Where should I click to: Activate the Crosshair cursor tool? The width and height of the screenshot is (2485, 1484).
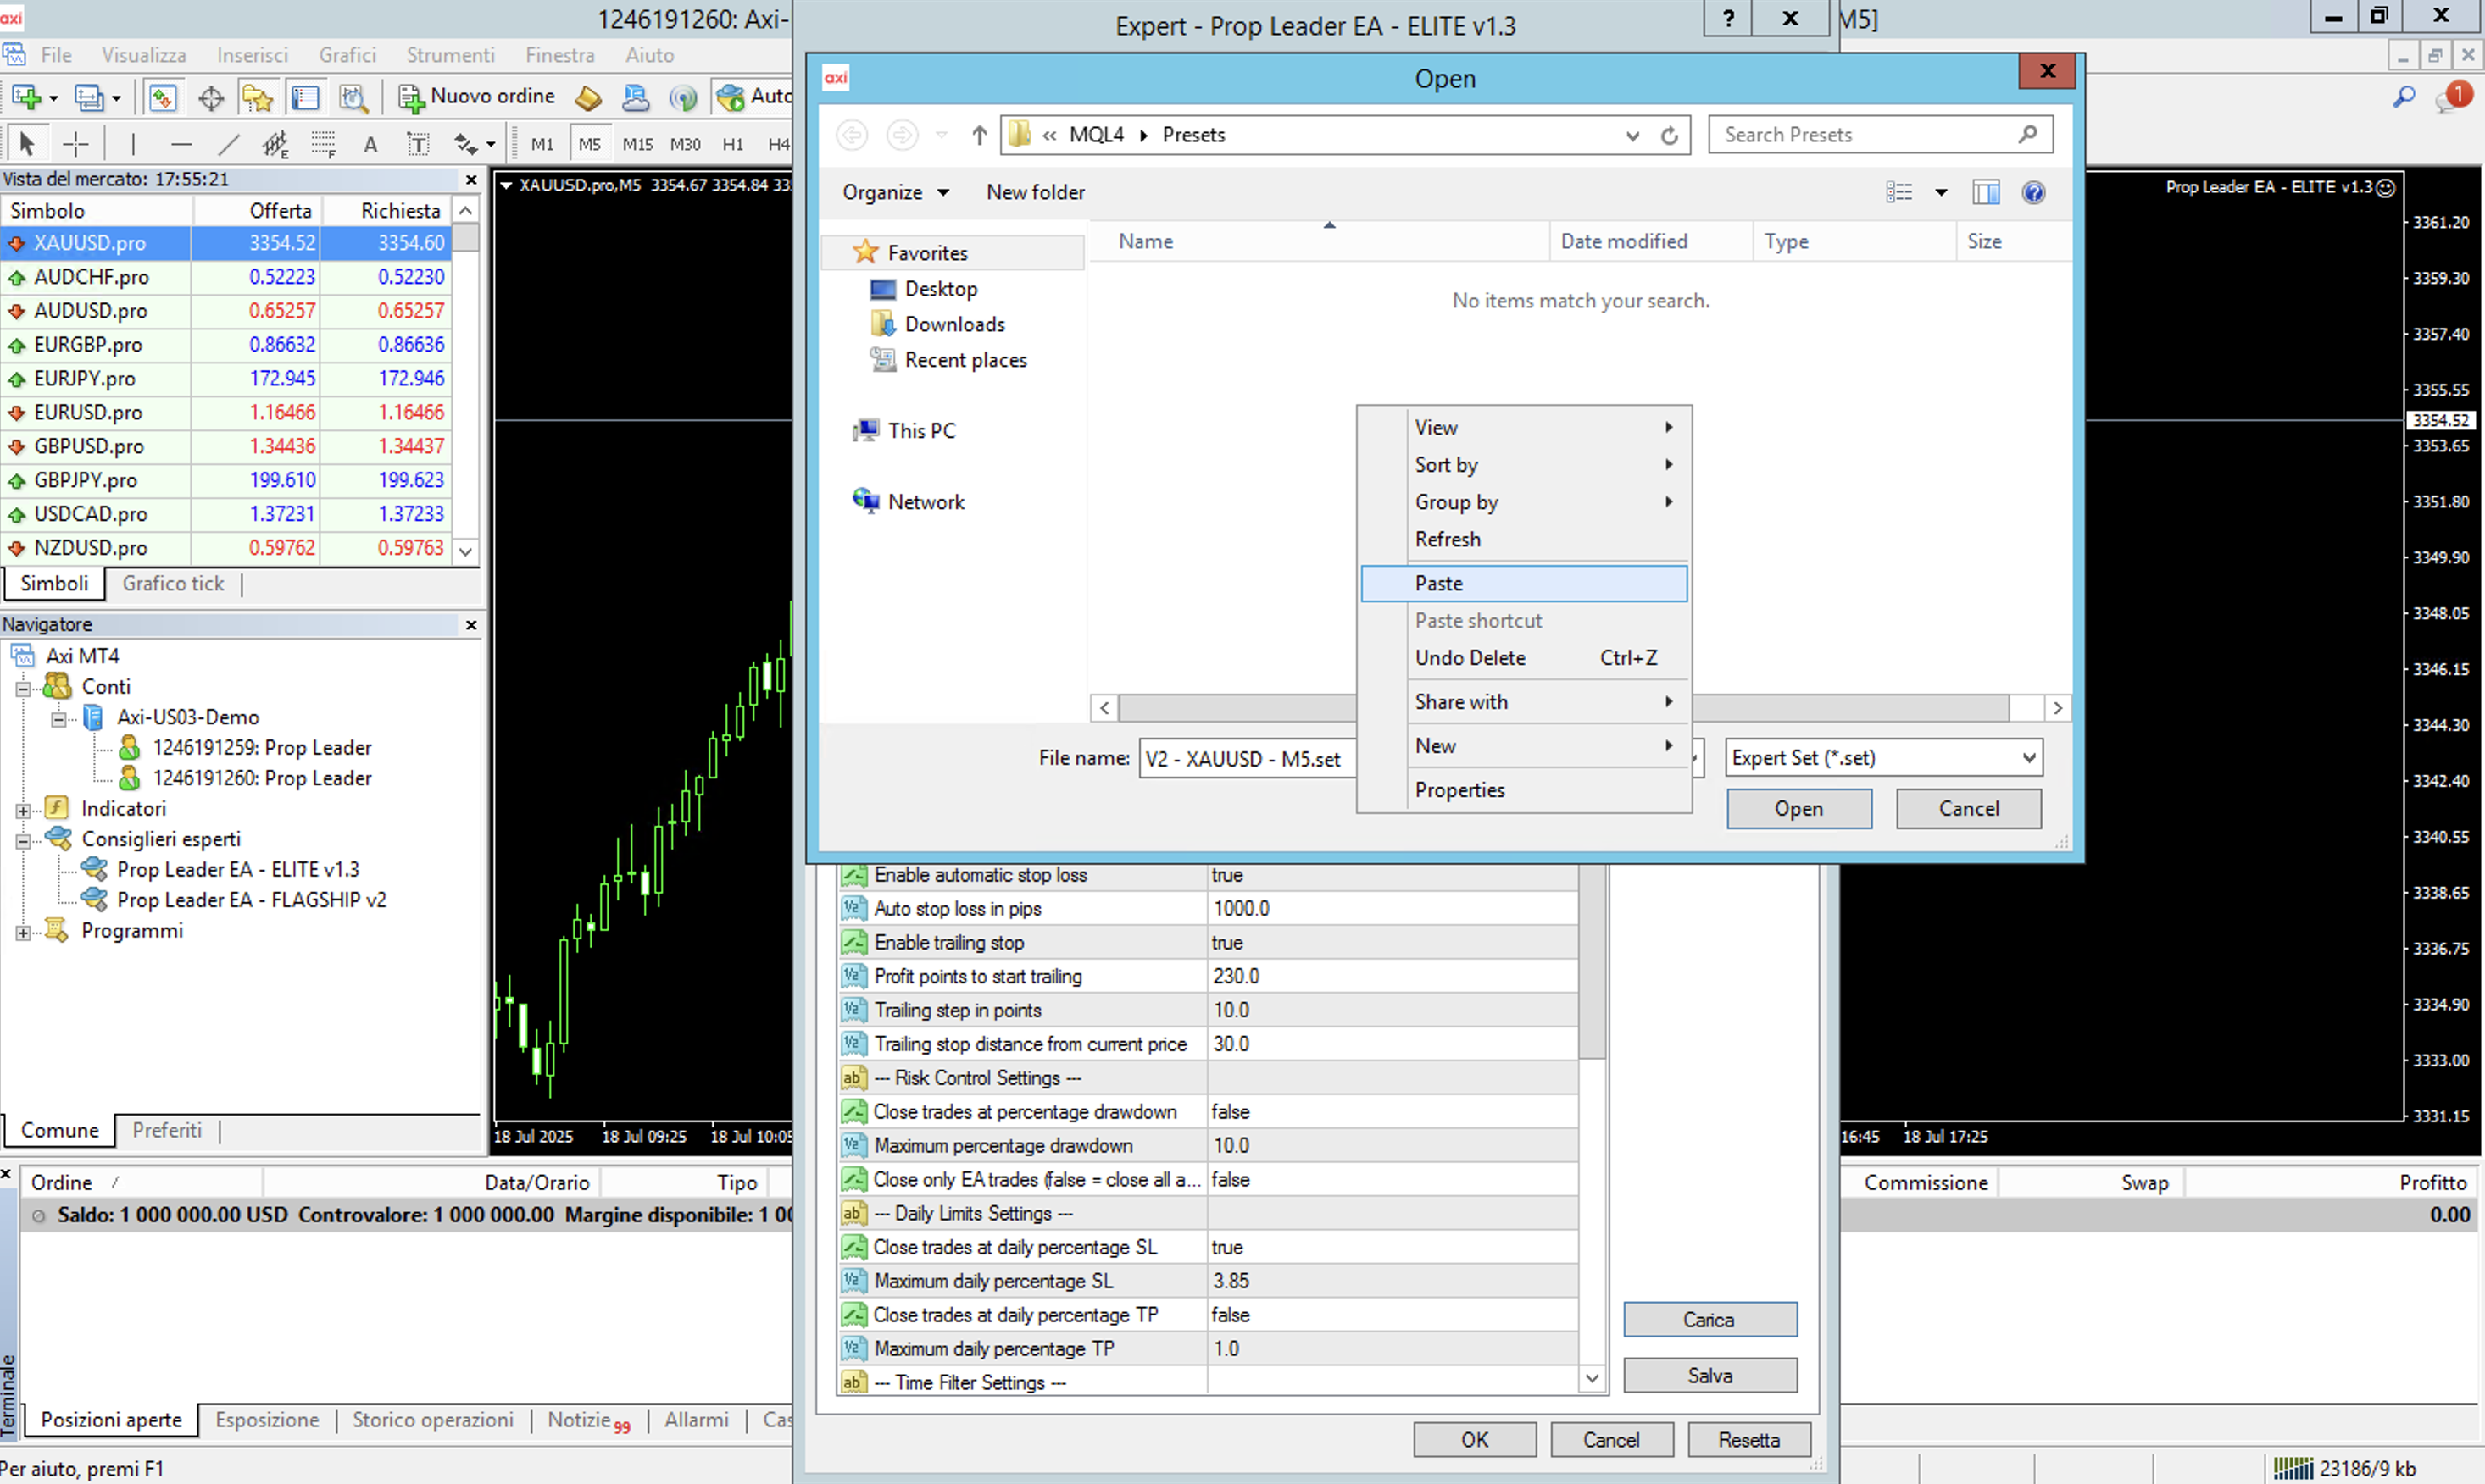tap(76, 144)
